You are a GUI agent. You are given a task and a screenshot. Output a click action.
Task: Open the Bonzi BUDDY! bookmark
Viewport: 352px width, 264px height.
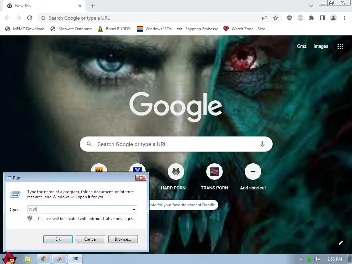pos(114,29)
